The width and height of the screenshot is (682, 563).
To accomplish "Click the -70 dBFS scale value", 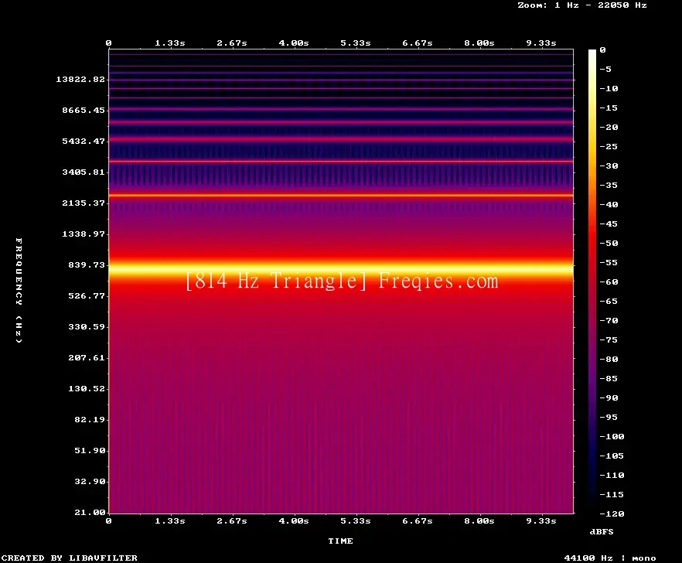I will 609,321.
